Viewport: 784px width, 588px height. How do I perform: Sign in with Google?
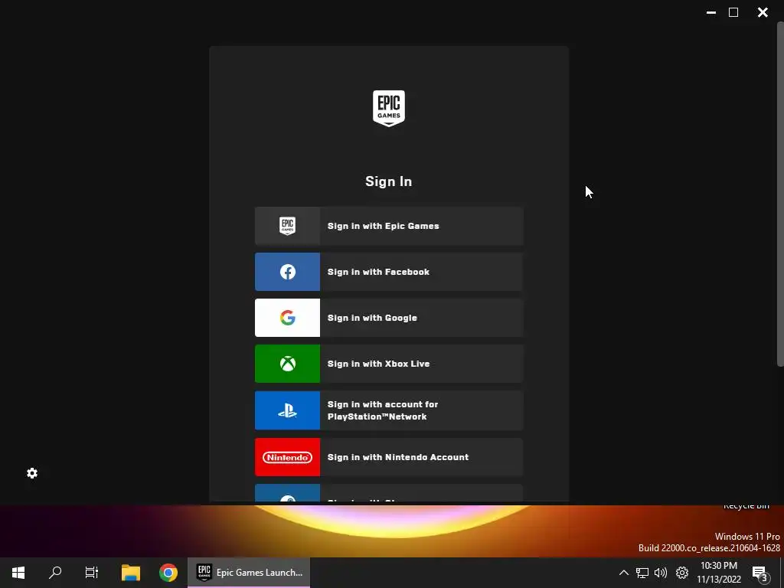[x=389, y=318]
